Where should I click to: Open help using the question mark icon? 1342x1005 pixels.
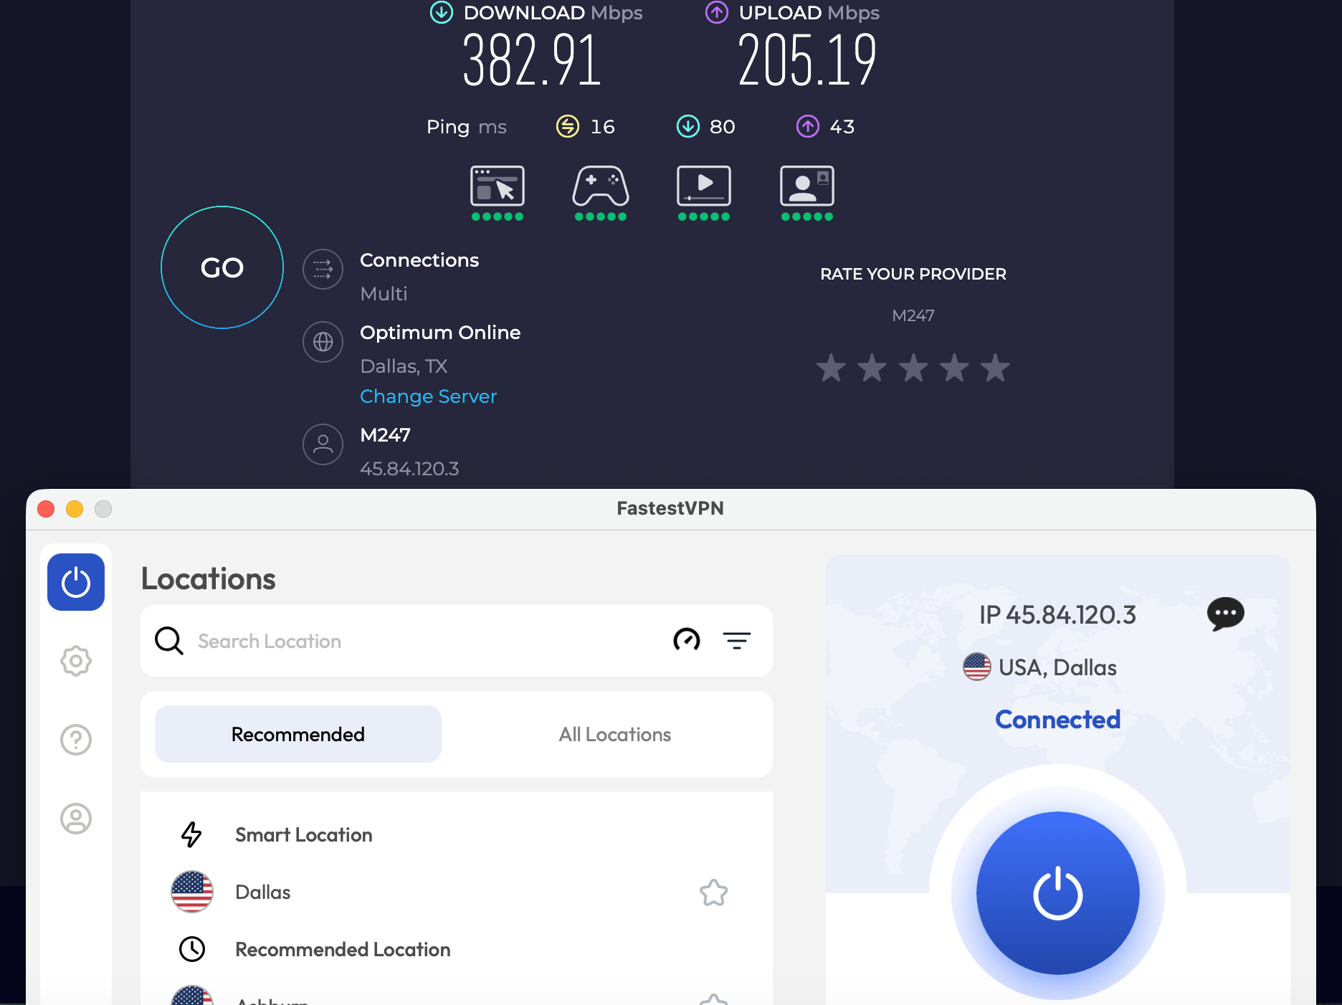(75, 740)
